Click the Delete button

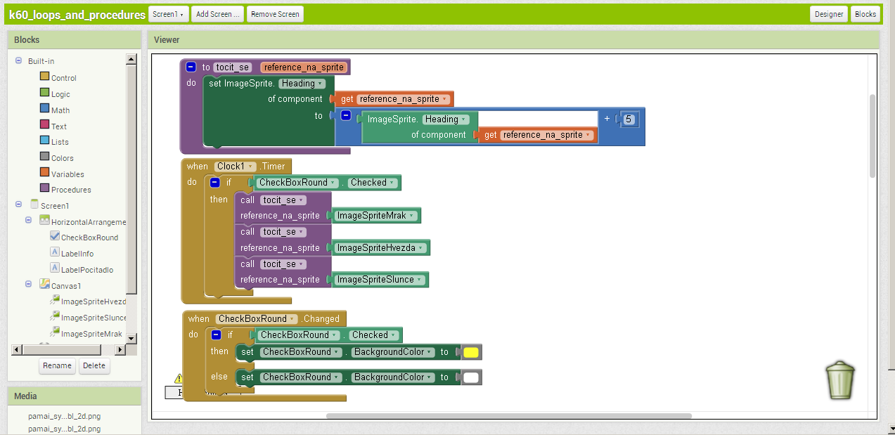pos(94,366)
